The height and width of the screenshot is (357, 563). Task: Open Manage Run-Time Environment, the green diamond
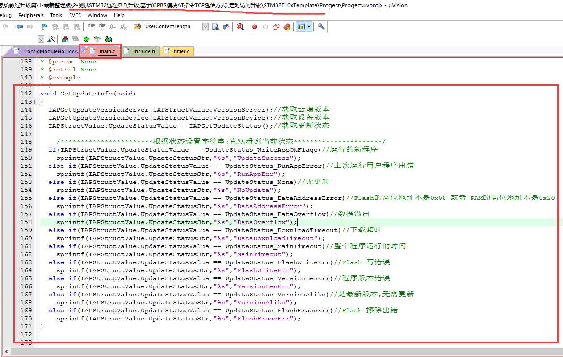coord(86,39)
